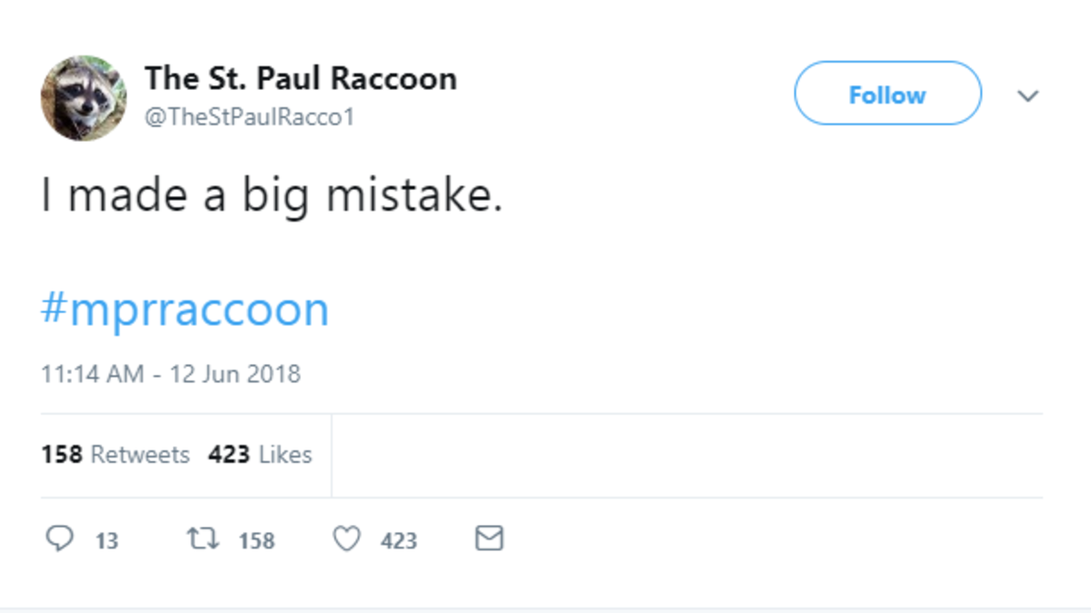Click the bold 423 in Likes stats

click(229, 454)
